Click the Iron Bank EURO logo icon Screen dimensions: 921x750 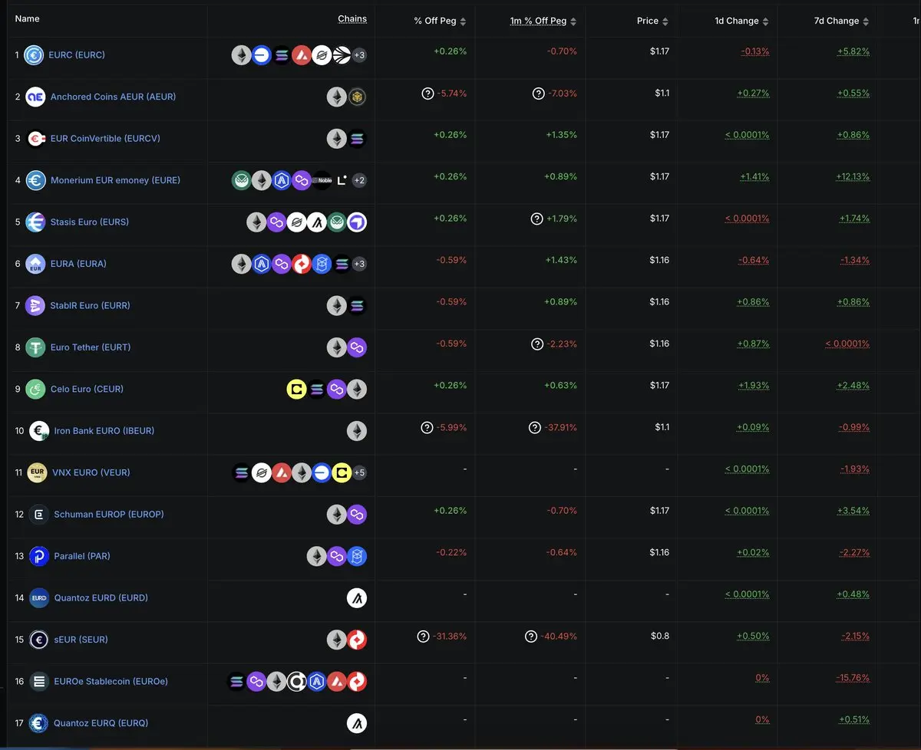(x=39, y=431)
